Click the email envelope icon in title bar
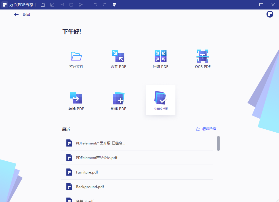Viewport: 279px width, 202px height. point(62,5)
